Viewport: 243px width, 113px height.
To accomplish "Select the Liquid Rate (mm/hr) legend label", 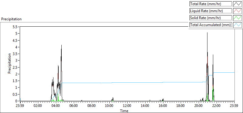I will click(210, 11).
